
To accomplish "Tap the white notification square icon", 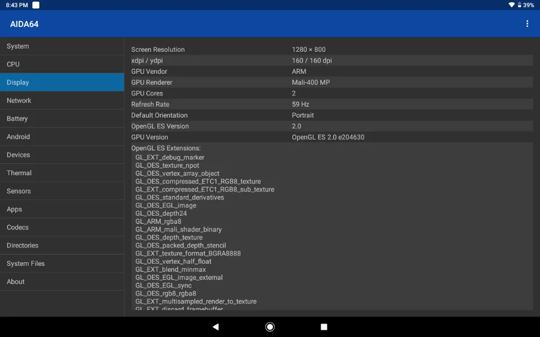I will pos(36,5).
